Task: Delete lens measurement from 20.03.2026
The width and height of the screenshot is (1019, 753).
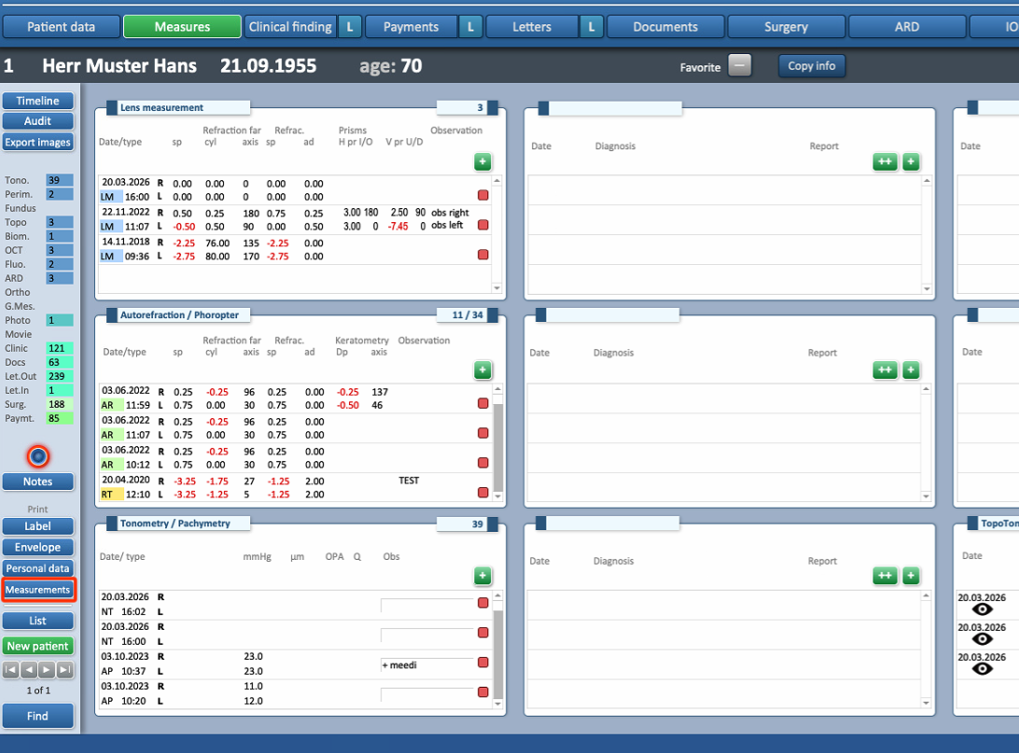Action: coord(482,195)
